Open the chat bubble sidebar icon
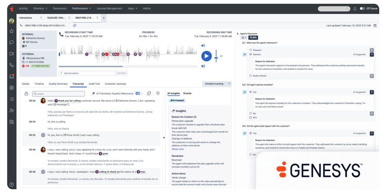Viewport: 386px width, 193px height. [12, 42]
